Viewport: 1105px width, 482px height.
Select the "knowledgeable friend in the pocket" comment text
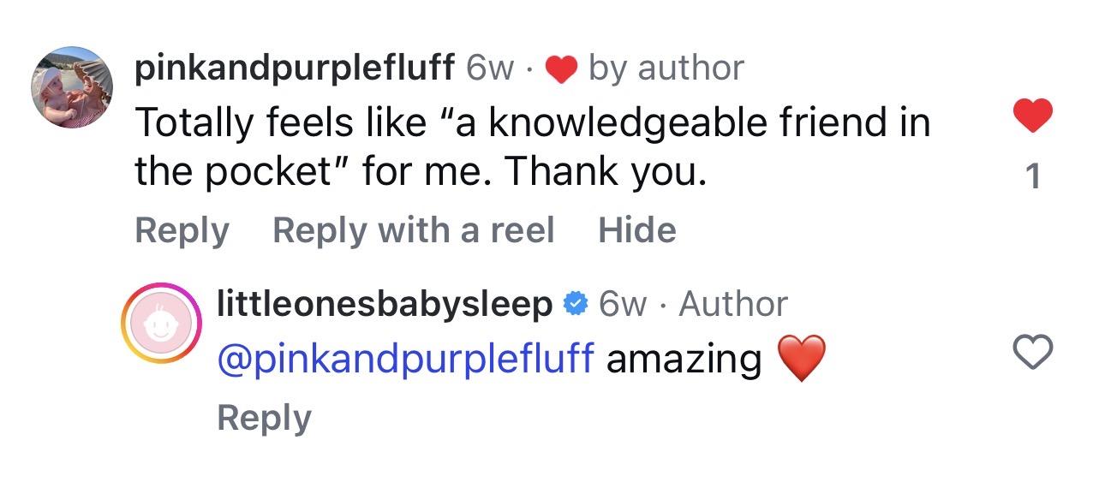point(531,147)
